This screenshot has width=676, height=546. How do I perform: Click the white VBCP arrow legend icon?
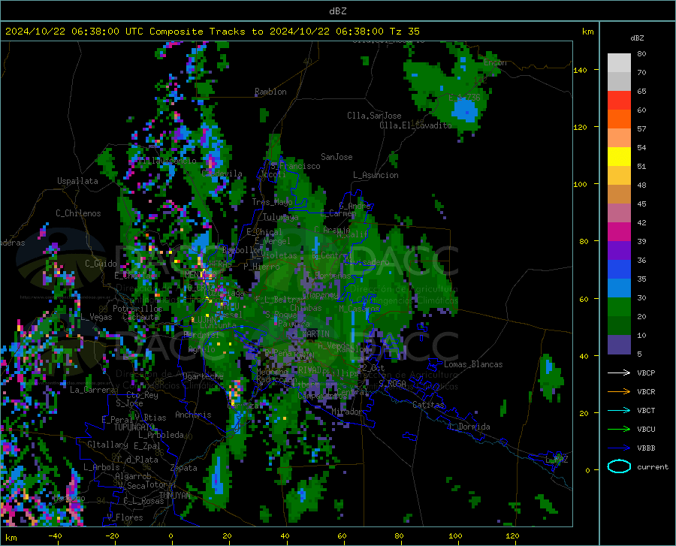coord(619,373)
